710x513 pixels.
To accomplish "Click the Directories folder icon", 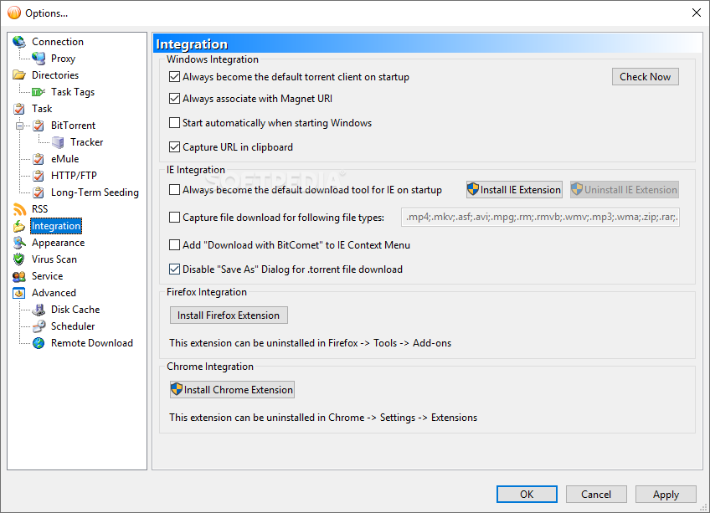I will point(19,75).
